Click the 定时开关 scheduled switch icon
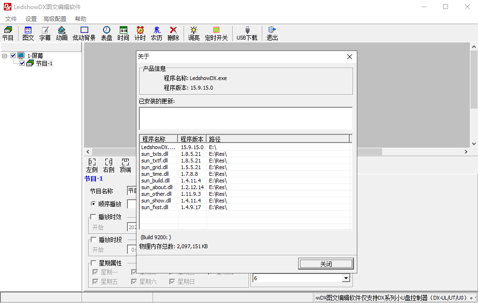Image resolution: width=478 pixels, height=303 pixels. [216, 33]
